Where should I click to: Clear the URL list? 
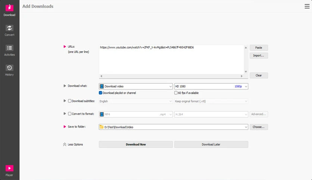tap(259, 75)
